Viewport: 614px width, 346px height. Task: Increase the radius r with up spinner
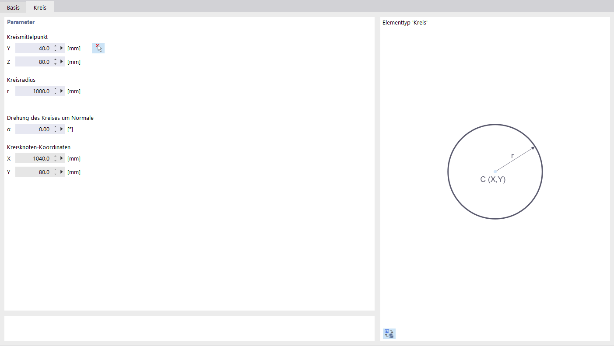coord(55,89)
